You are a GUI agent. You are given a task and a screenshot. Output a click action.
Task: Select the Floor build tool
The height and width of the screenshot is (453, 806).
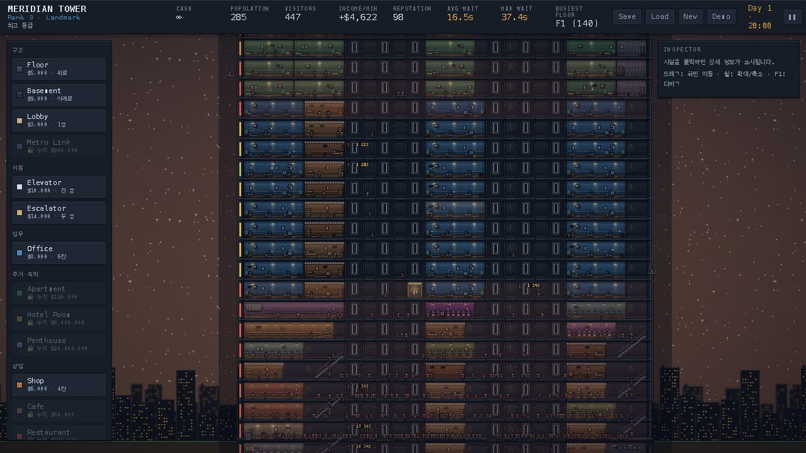point(59,69)
